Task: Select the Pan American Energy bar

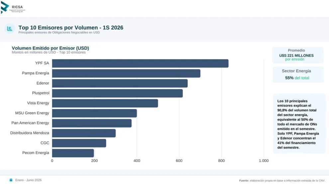Action: coord(92,123)
